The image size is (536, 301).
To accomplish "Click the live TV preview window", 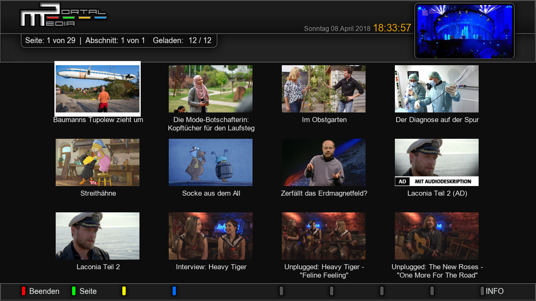I will [464, 31].
